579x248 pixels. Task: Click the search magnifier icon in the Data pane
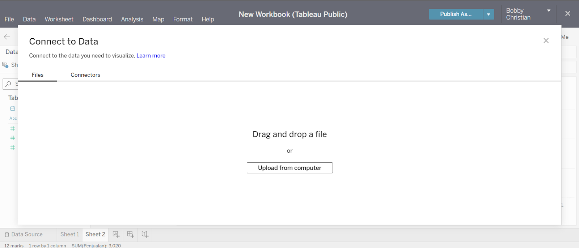pyautogui.click(x=8, y=84)
